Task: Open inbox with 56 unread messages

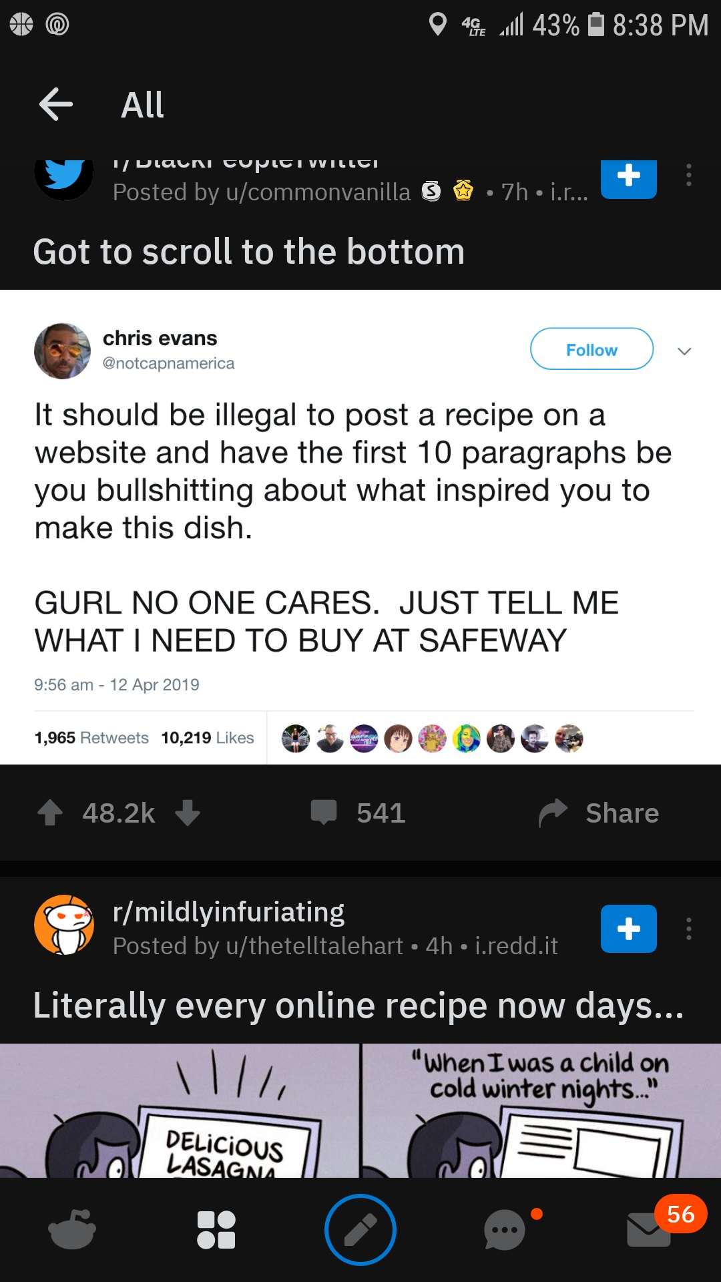Action: pyautogui.click(x=650, y=1229)
